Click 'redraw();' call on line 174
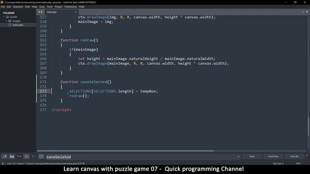This screenshot has width=310, height=174. pyautogui.click(x=79, y=96)
